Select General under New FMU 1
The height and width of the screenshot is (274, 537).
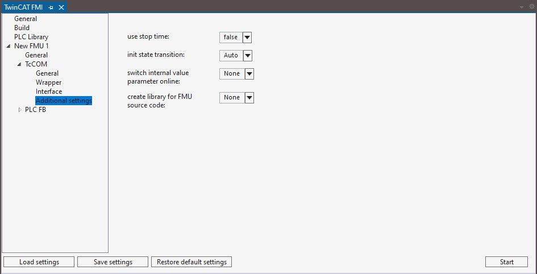click(36, 55)
